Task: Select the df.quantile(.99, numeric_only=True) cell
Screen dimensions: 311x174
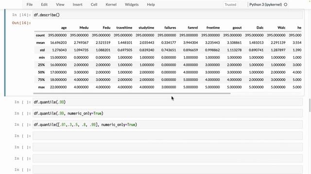Action: [x=168, y=113]
